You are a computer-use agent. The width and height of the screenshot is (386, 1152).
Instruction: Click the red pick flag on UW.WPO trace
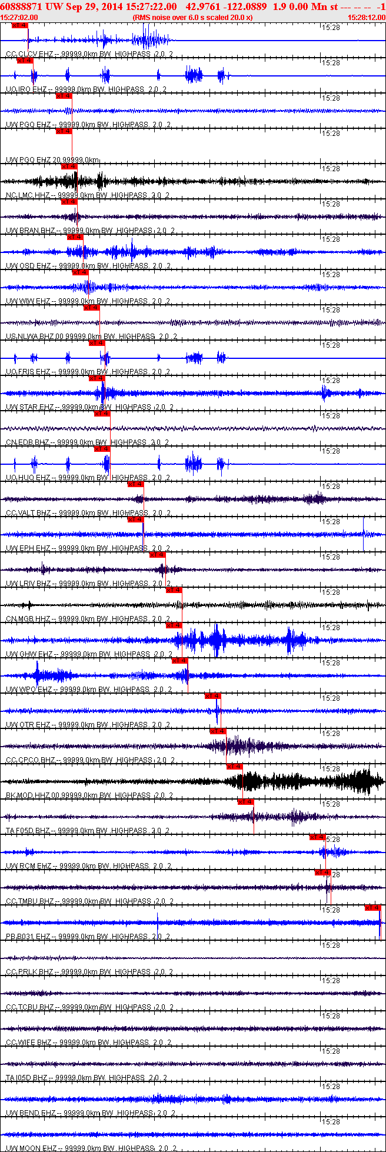[x=180, y=661]
